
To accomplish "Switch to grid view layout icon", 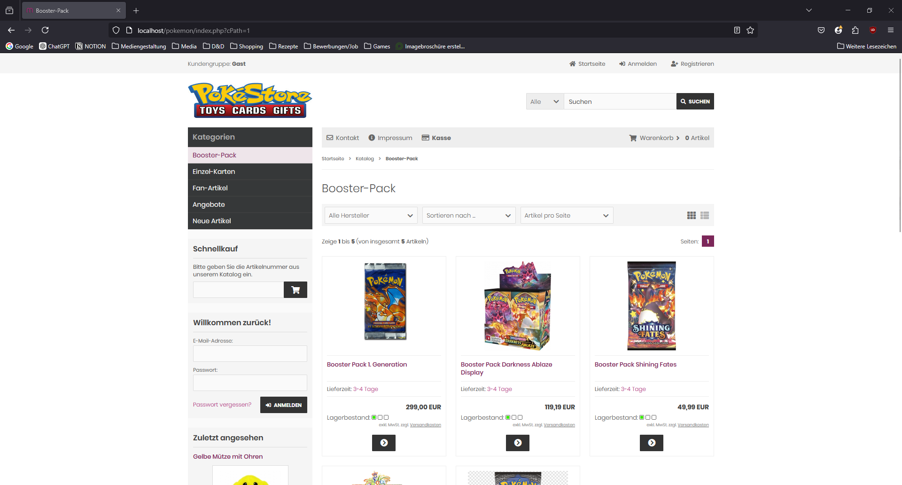I will (x=691, y=215).
